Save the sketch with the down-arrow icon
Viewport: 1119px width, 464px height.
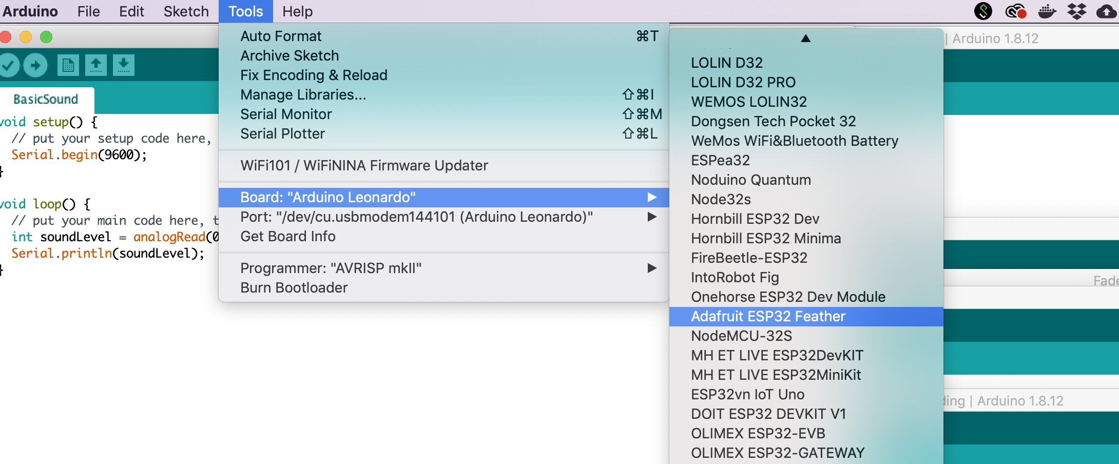124,65
